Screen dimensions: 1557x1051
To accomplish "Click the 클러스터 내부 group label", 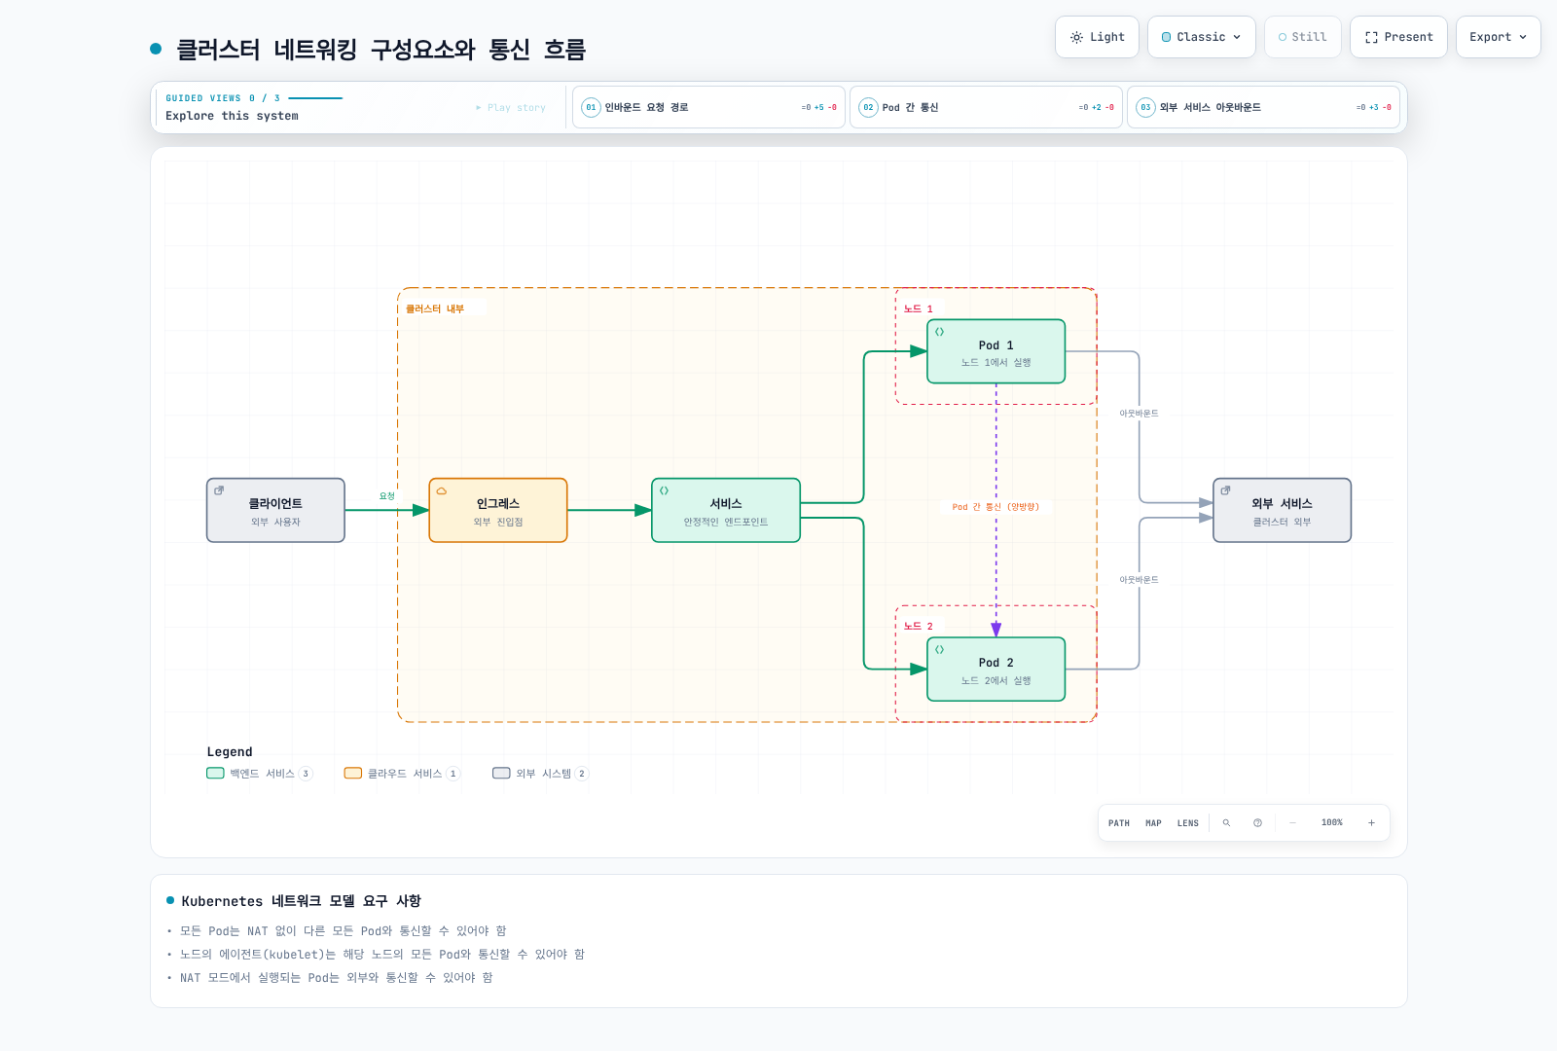I will (x=435, y=309).
